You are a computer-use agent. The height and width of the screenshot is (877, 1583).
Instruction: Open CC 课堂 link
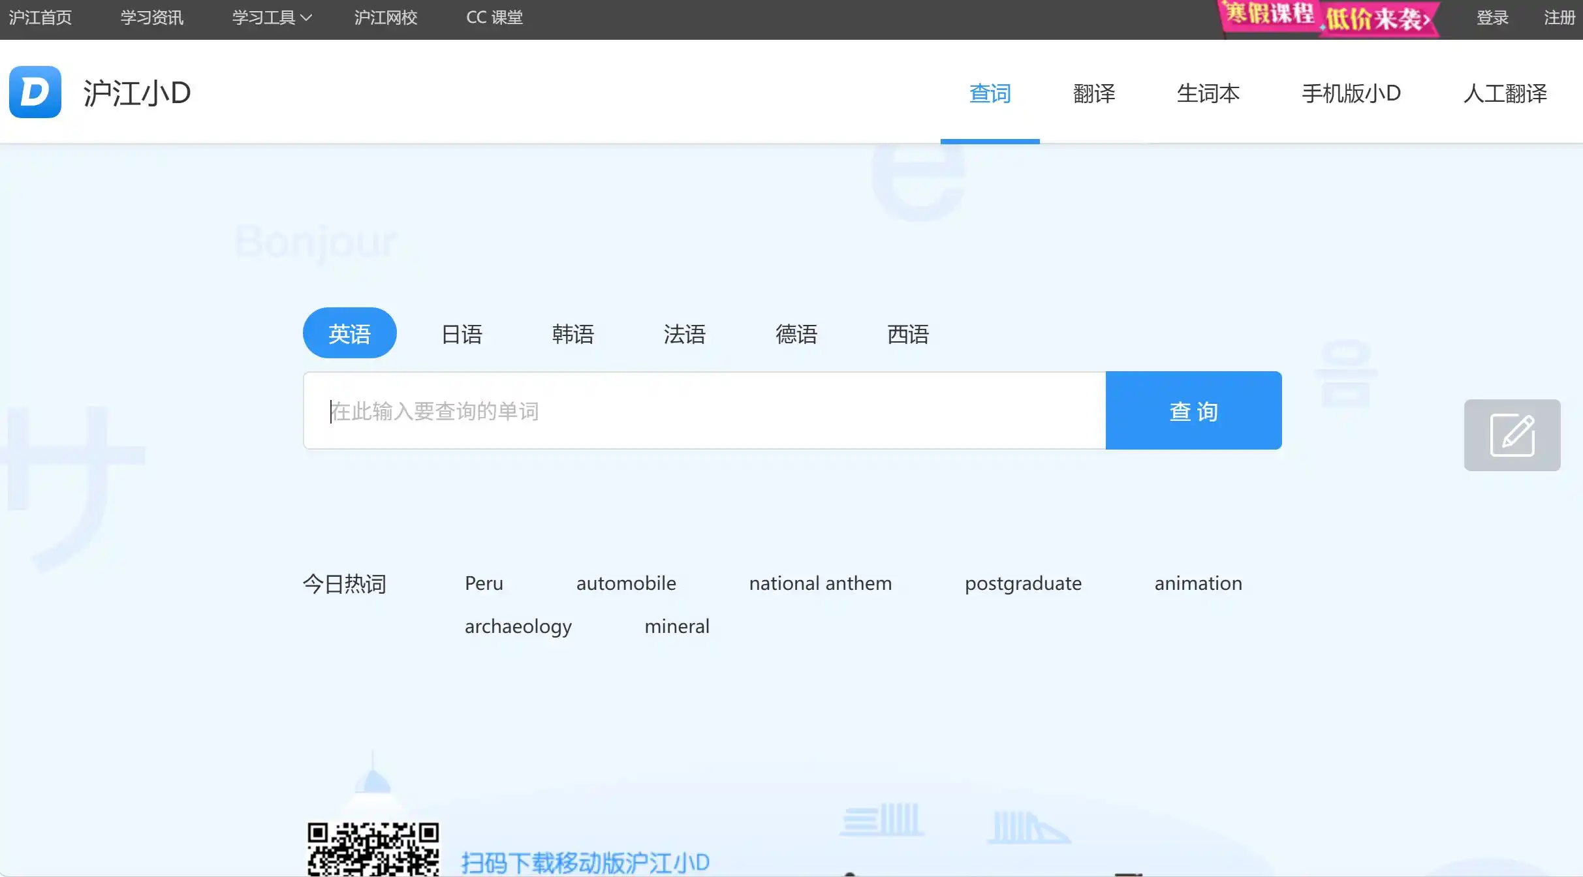(494, 18)
